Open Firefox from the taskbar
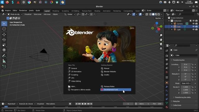 [x=7, y=2]
